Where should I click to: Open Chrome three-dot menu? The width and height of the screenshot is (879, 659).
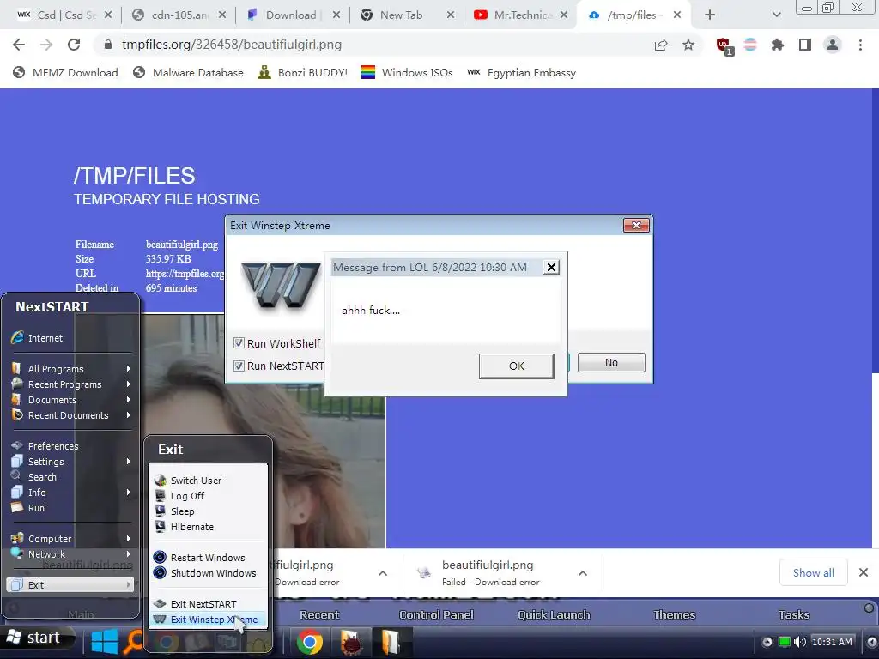(x=860, y=45)
